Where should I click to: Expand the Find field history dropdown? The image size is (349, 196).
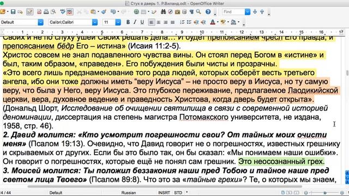248,12
